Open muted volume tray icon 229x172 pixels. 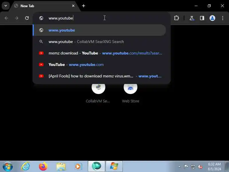[200, 167]
